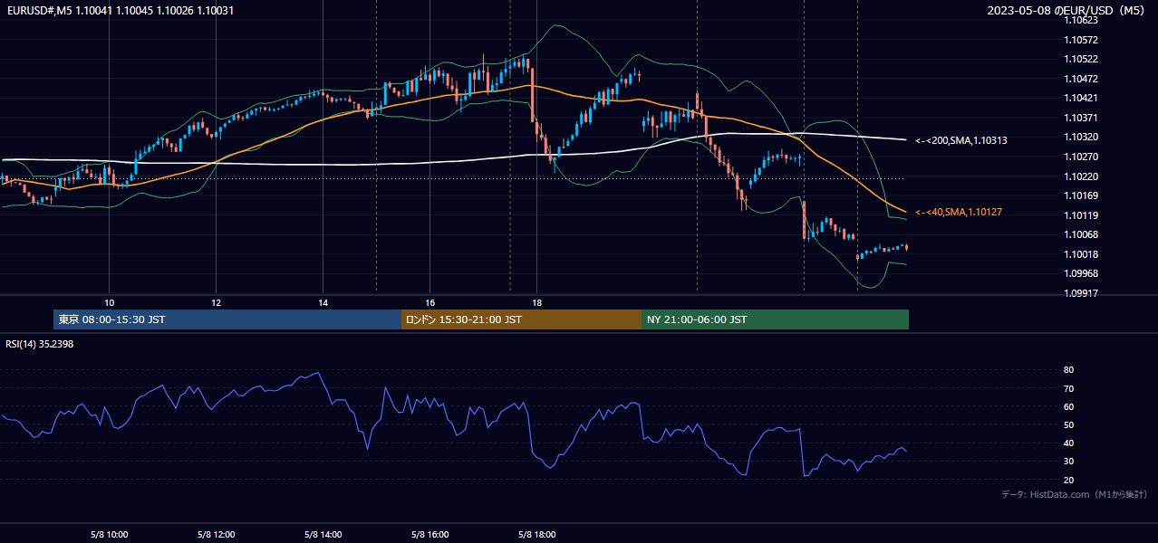Click the RSI 20 level label

pyautogui.click(x=1068, y=480)
